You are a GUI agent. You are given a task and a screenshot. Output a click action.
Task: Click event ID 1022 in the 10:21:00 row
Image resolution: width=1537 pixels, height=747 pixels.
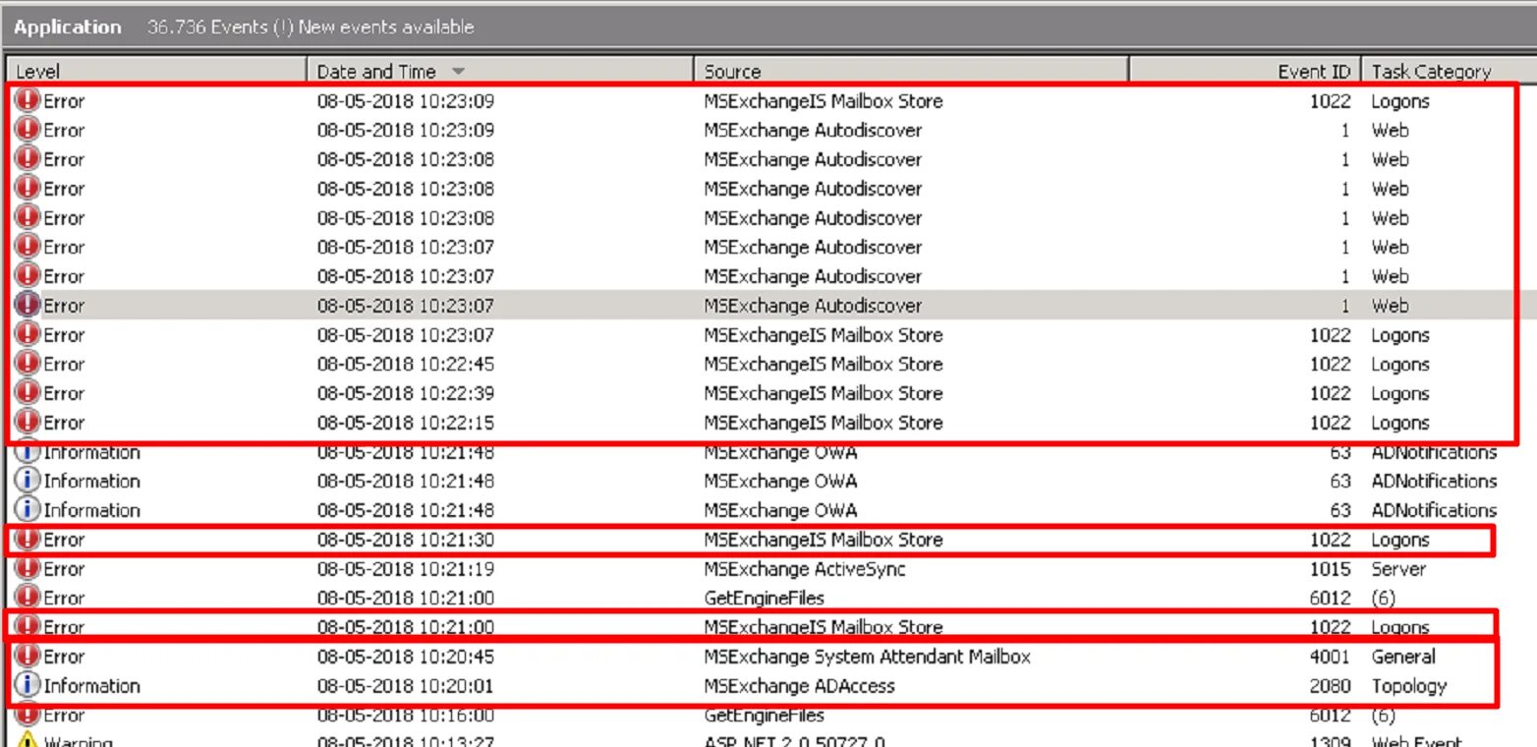click(1330, 627)
